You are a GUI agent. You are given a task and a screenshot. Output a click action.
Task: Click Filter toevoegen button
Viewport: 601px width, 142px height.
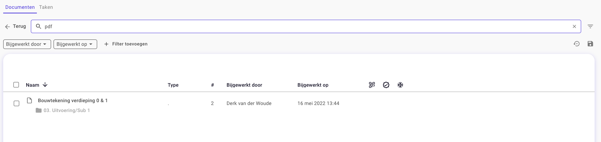coord(126,44)
